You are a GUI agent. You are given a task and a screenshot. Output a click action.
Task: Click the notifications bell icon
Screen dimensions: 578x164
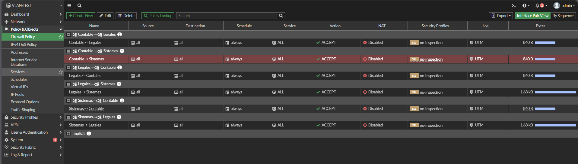pyautogui.click(x=537, y=6)
